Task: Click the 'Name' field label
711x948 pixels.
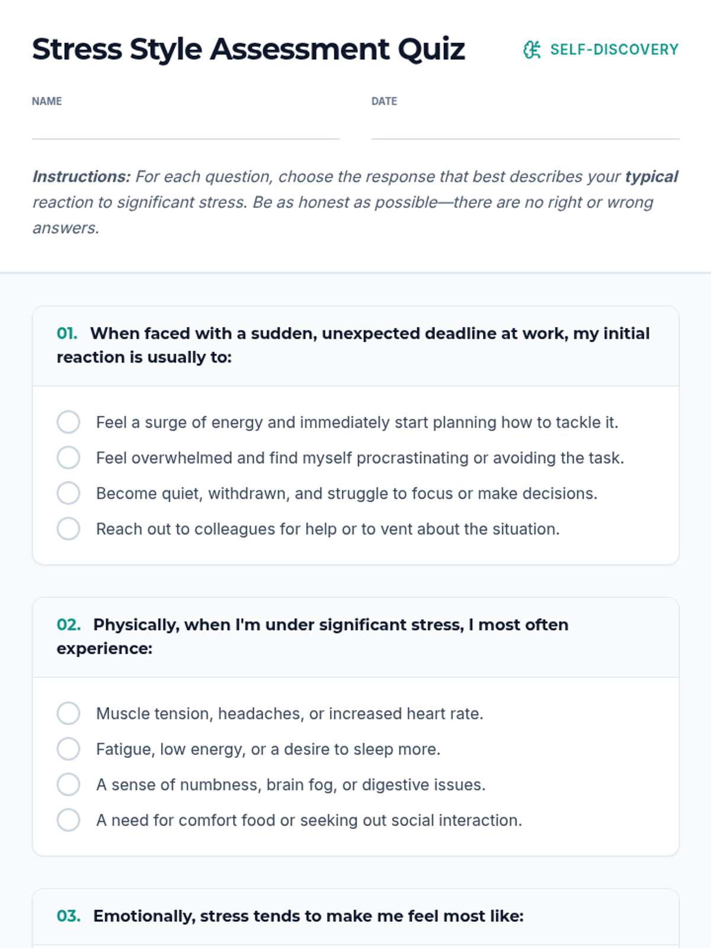Action: click(x=47, y=101)
